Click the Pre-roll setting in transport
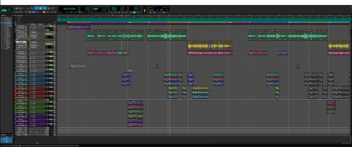The width and height of the screenshot is (352, 147). click(114, 7)
